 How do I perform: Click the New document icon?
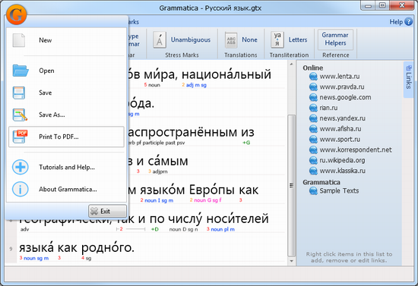tap(19, 40)
